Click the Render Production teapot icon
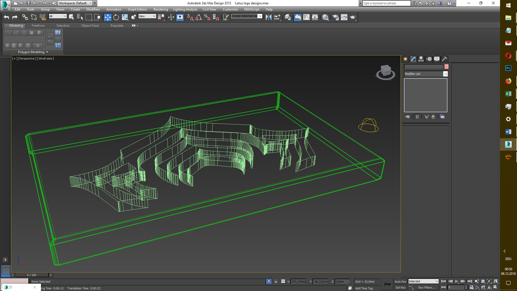 tap(353, 17)
